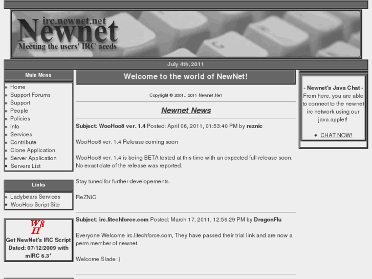Select the Contribute link

coord(23,142)
